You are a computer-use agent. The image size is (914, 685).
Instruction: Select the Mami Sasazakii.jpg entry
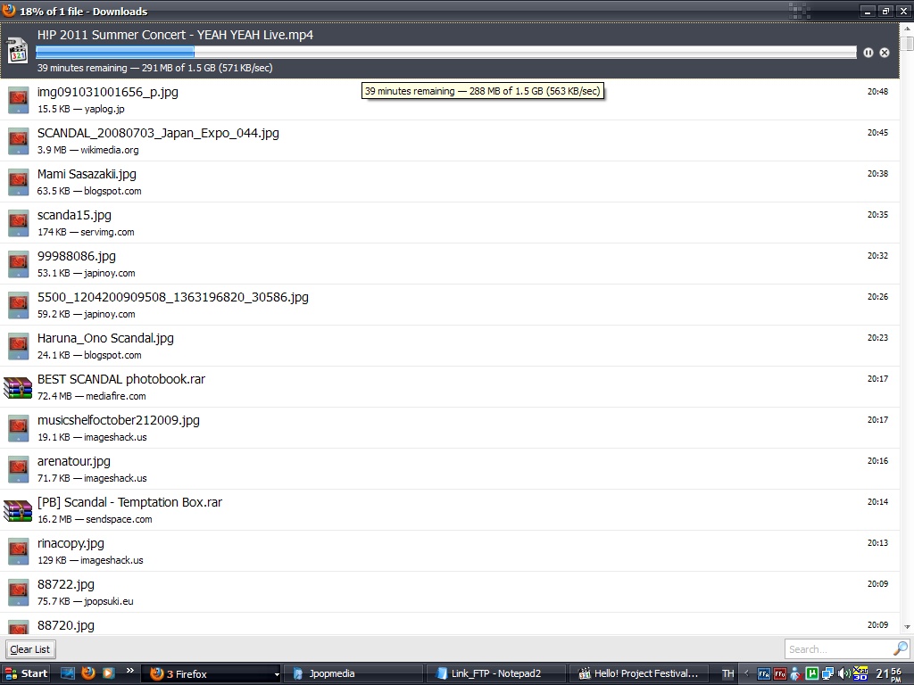pyautogui.click(x=450, y=182)
